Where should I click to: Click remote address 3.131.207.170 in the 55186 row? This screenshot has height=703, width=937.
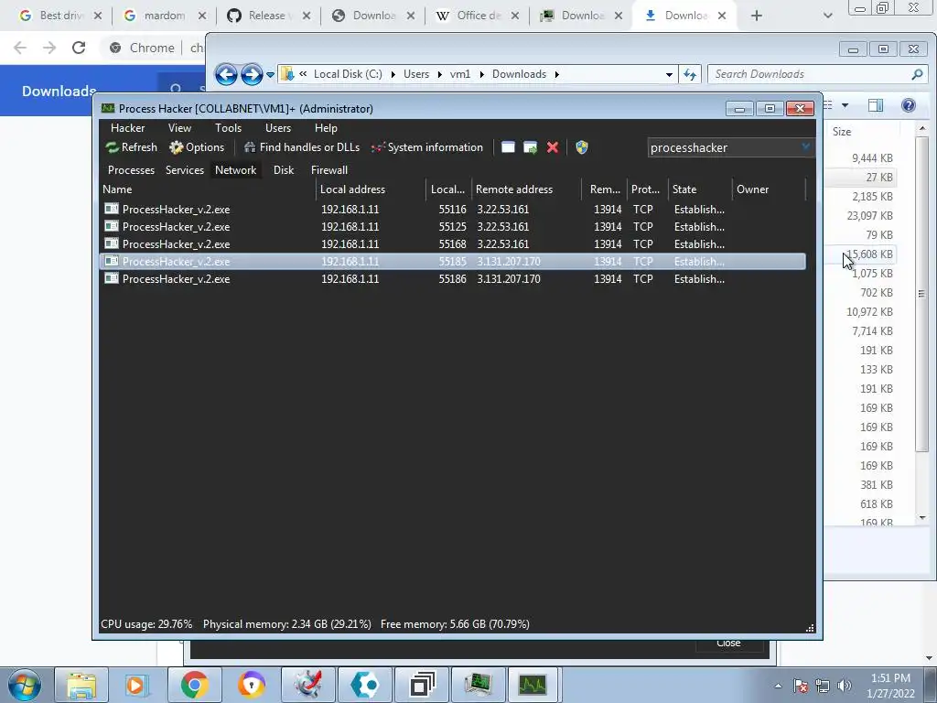(x=509, y=278)
